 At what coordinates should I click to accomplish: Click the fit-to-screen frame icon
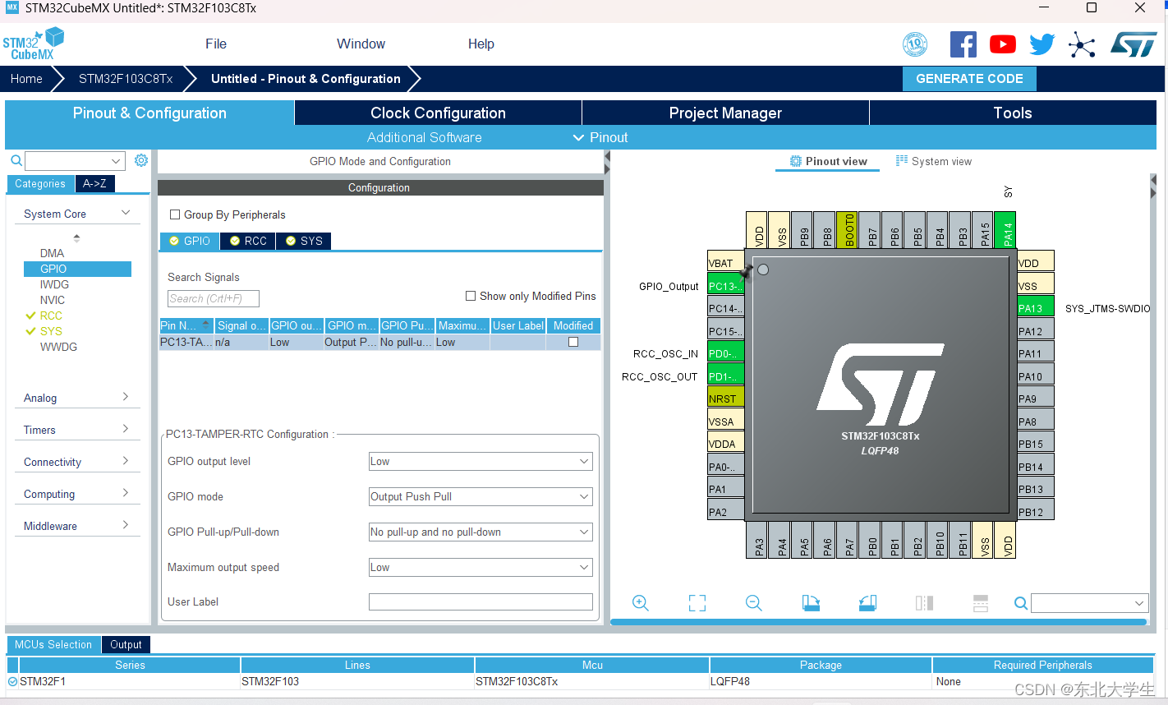pyautogui.click(x=697, y=603)
